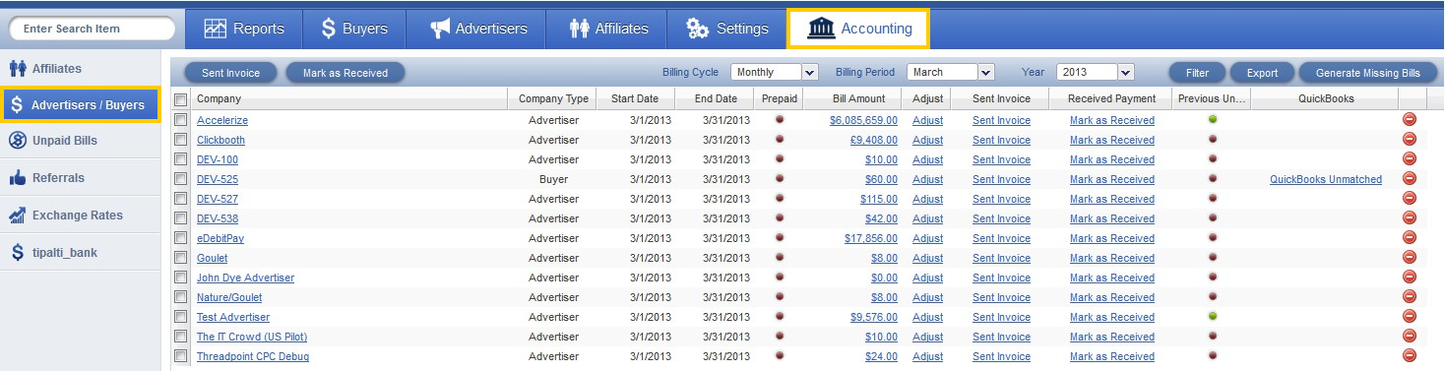This screenshot has height=371, width=1445.
Task: Check the Accelerize row checkbox
Action: 180,120
